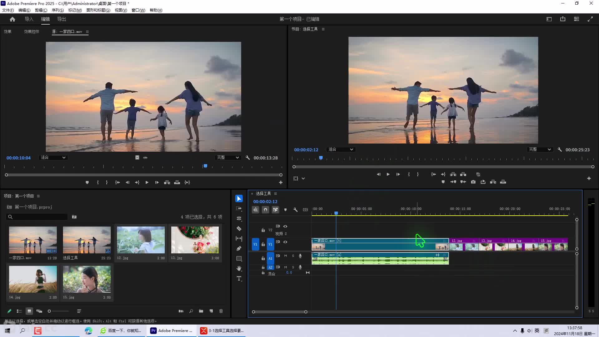The width and height of the screenshot is (599, 337).
Task: Click Export Frame camera icon
Action: [x=473, y=182]
